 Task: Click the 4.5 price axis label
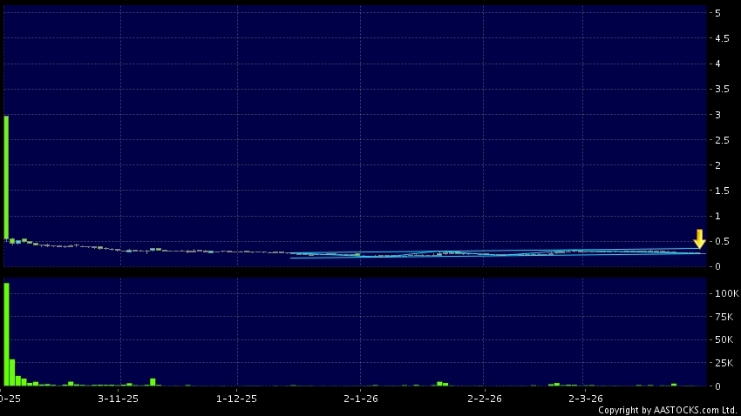coord(720,38)
